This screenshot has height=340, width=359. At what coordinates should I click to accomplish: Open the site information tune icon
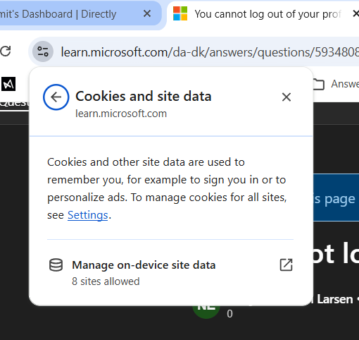coord(43,51)
